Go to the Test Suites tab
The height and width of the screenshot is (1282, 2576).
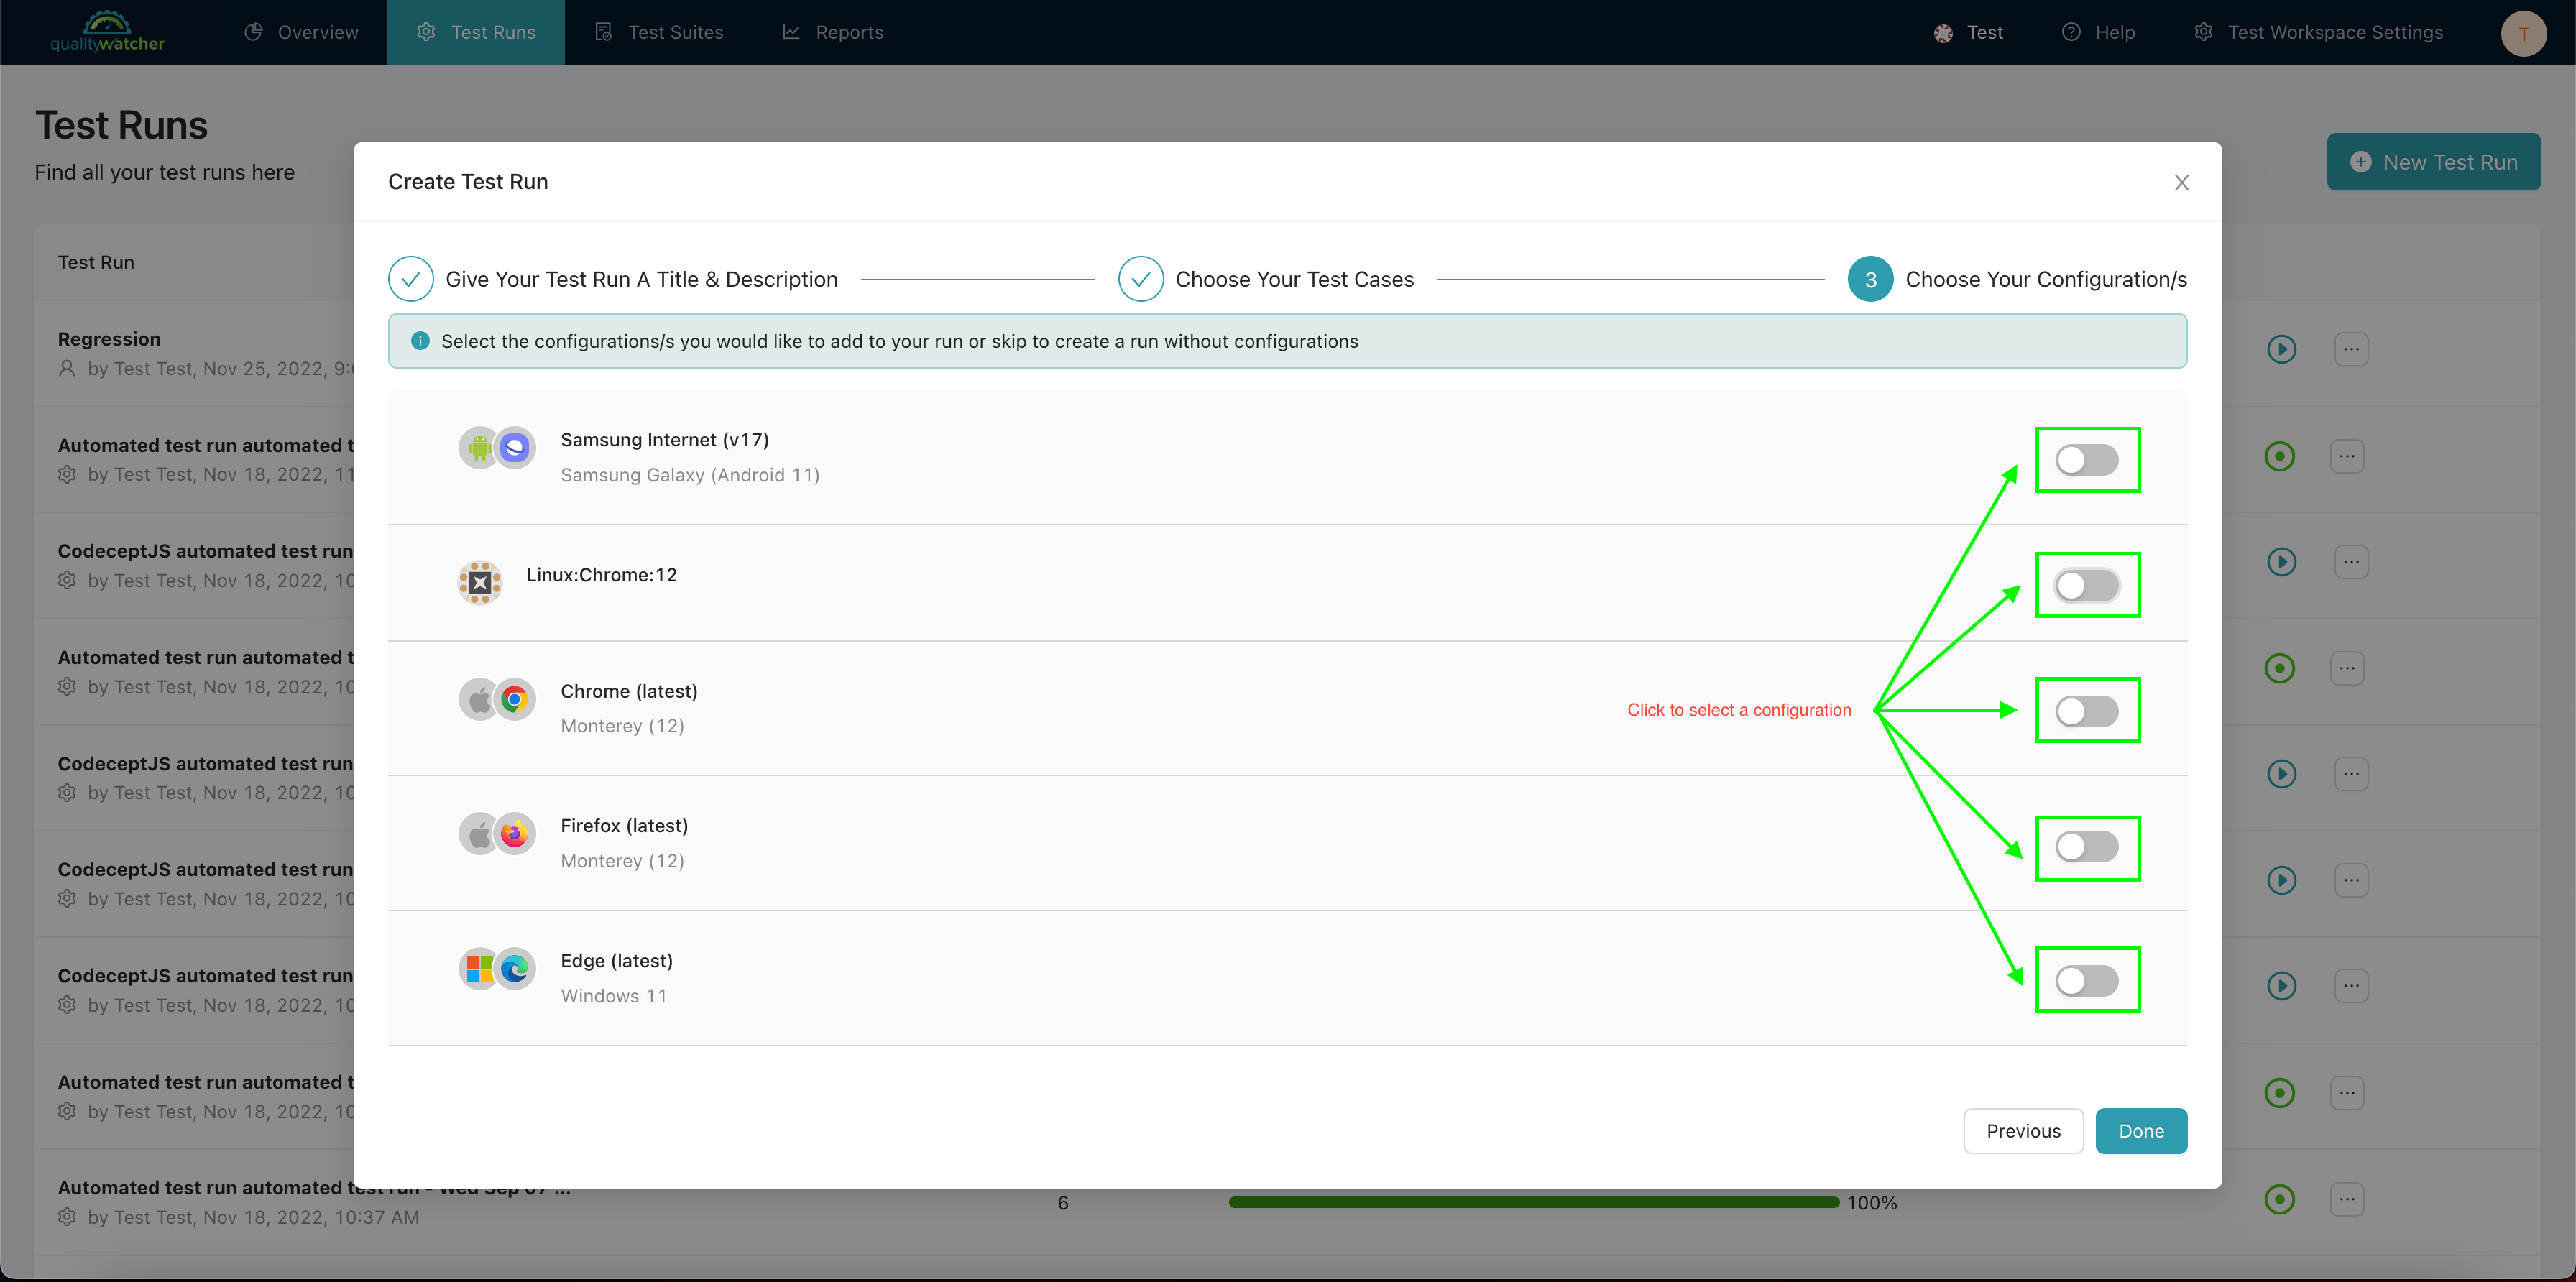[658, 32]
